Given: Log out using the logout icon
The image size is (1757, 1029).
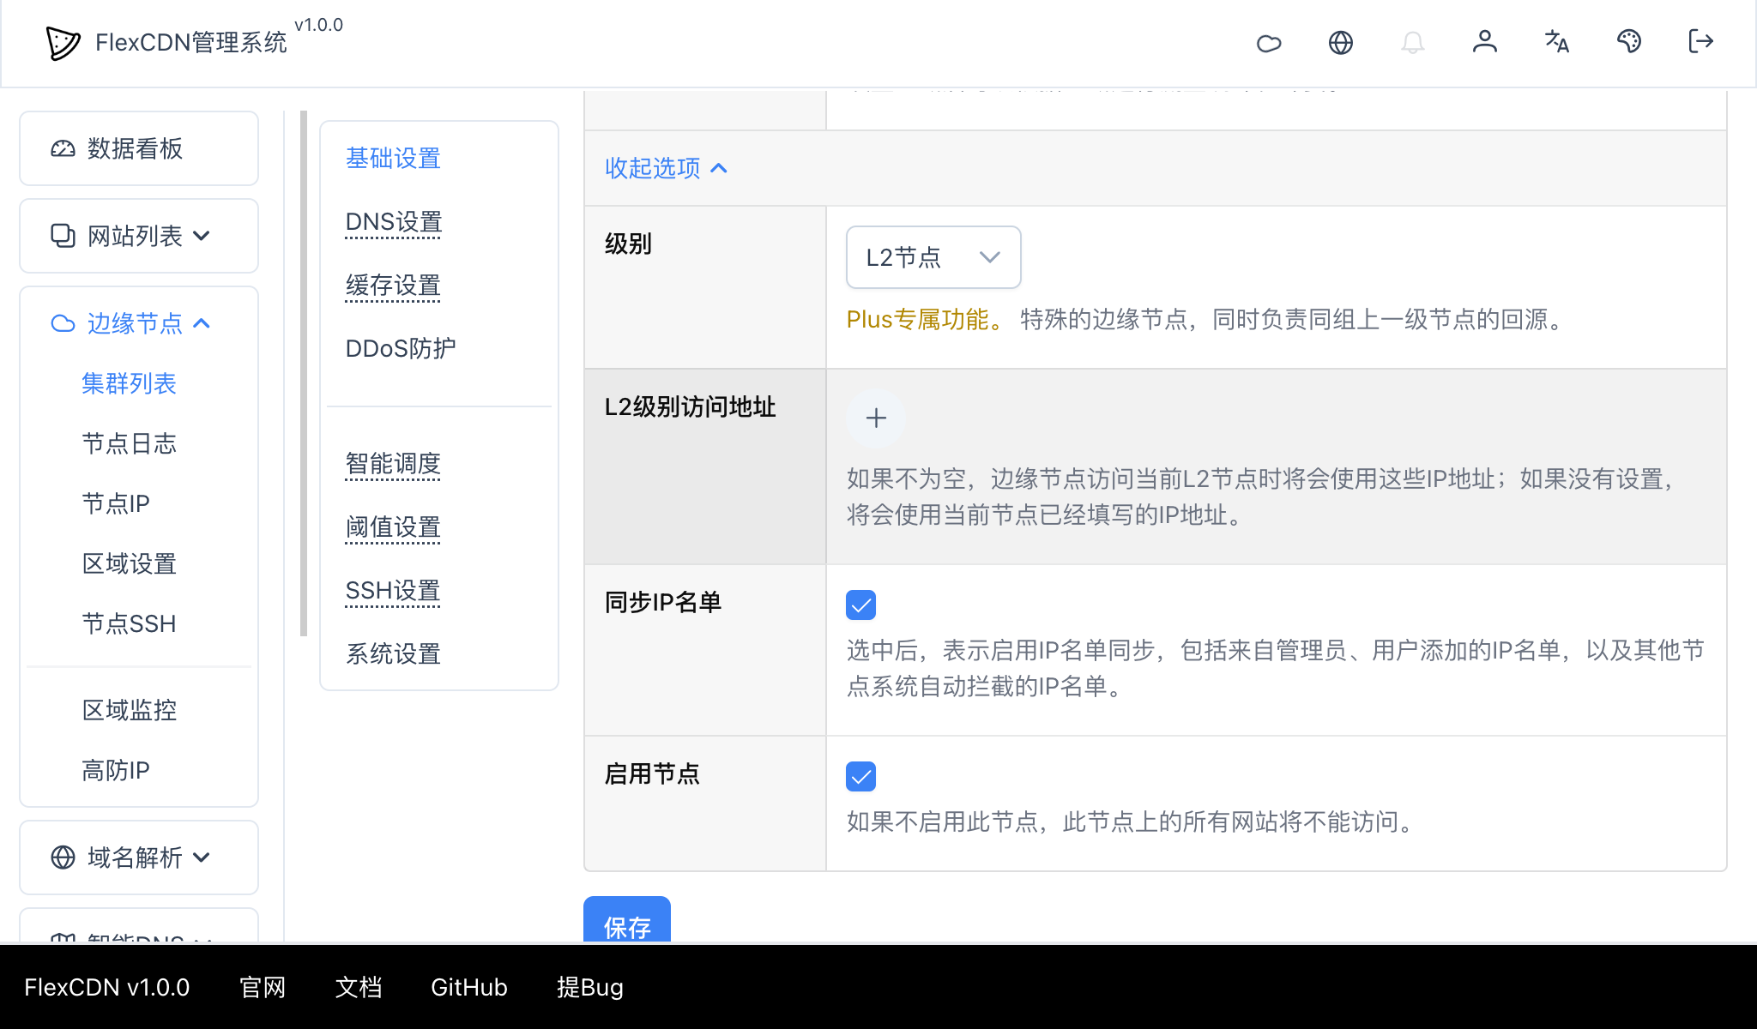Looking at the screenshot, I should (x=1700, y=42).
